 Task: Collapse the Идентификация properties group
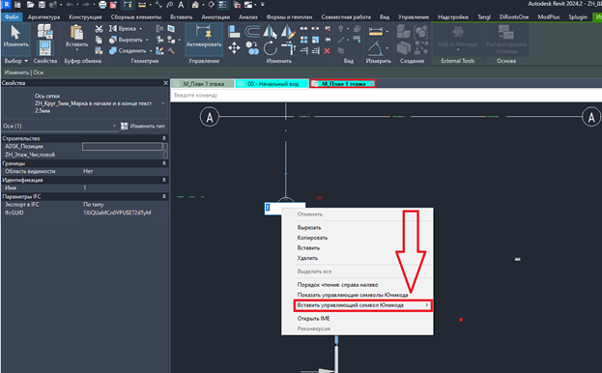coord(164,180)
